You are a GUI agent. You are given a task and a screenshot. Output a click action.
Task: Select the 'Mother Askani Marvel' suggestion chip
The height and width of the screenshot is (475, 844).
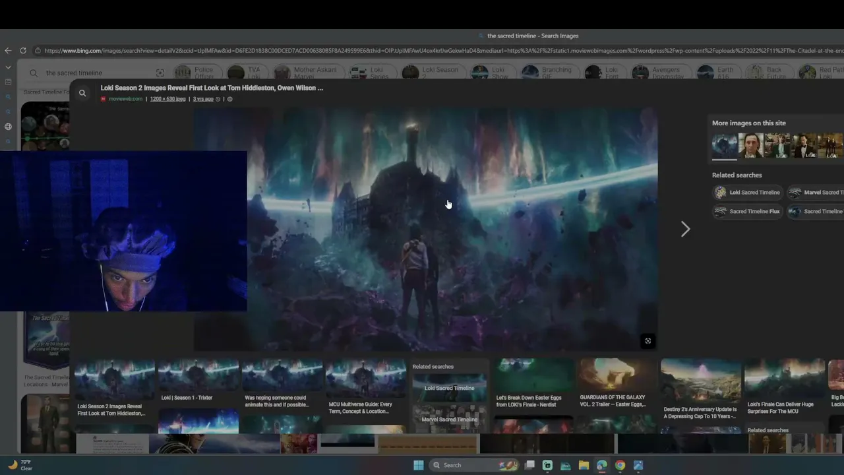click(x=307, y=73)
